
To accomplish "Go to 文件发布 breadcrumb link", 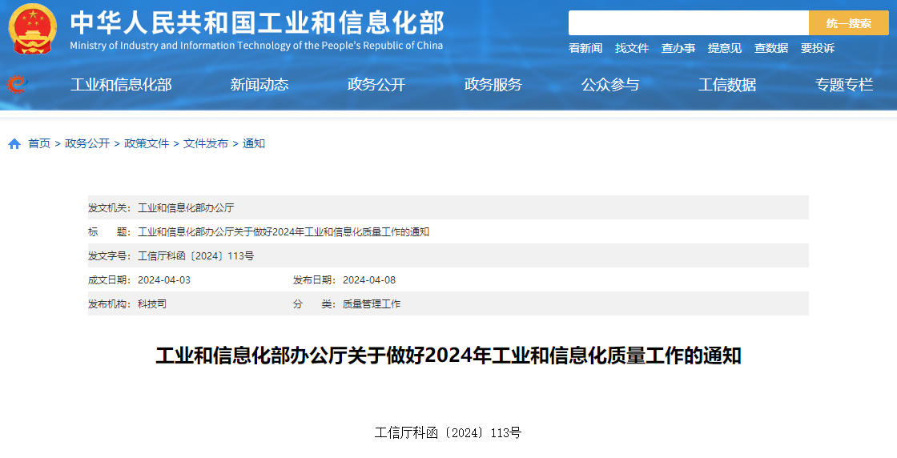I will 205,143.
